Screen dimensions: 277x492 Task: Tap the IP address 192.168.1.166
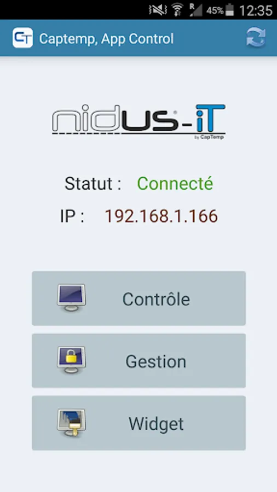pyautogui.click(x=161, y=216)
